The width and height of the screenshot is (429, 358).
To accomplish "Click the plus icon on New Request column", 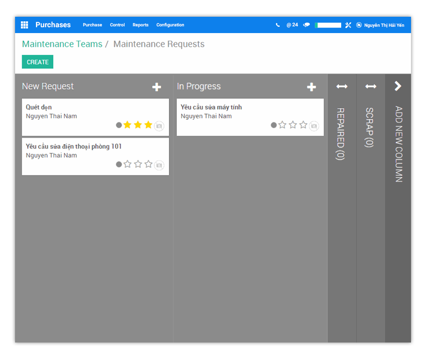I will coord(156,87).
